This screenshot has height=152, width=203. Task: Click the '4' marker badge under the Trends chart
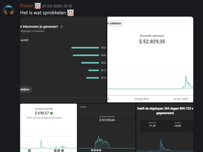pos(92,150)
